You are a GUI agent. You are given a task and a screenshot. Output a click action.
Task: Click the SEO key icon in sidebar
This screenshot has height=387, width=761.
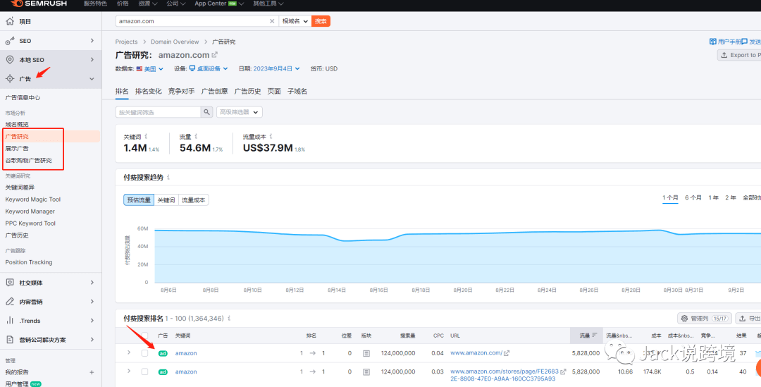[x=10, y=41]
